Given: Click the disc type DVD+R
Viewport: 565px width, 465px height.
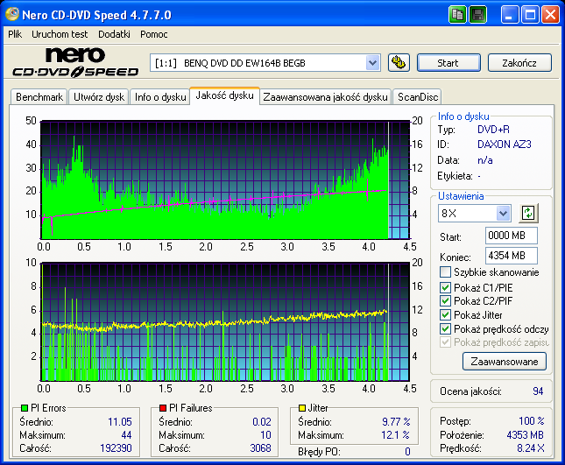Looking at the screenshot, I should tap(493, 130).
